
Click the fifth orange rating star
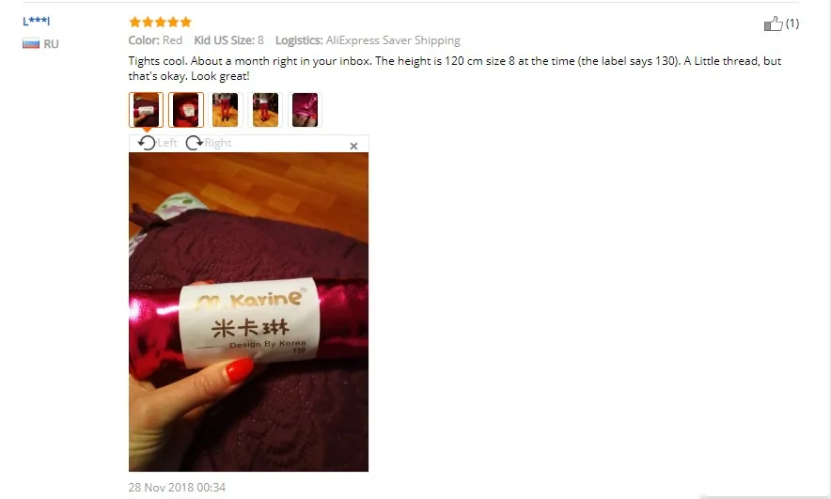(185, 22)
